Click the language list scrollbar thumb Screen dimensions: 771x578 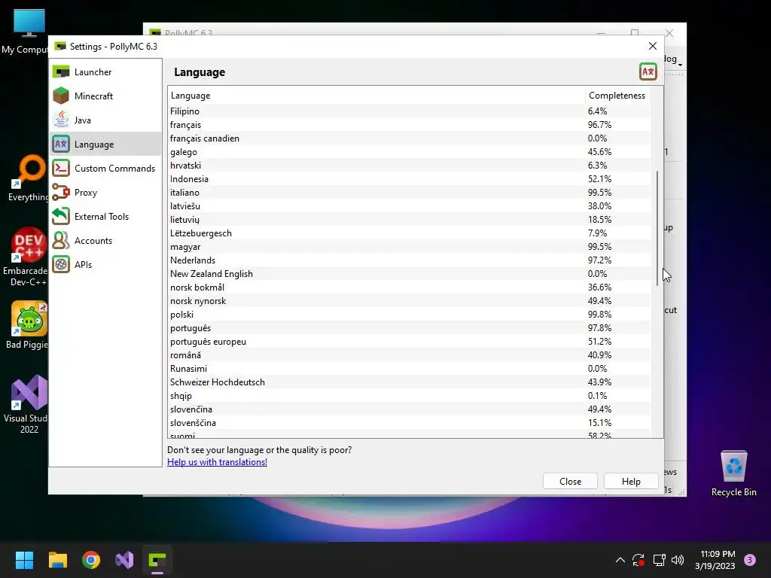657,228
